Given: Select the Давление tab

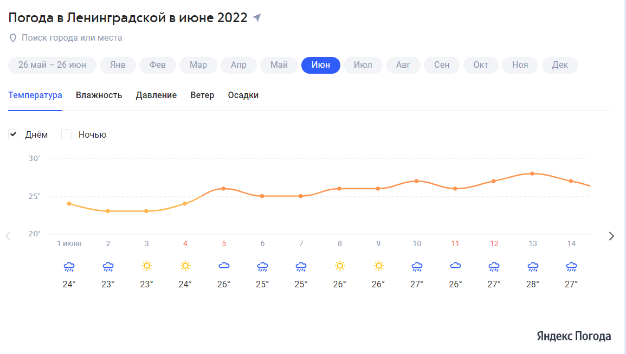Looking at the screenshot, I should 156,95.
